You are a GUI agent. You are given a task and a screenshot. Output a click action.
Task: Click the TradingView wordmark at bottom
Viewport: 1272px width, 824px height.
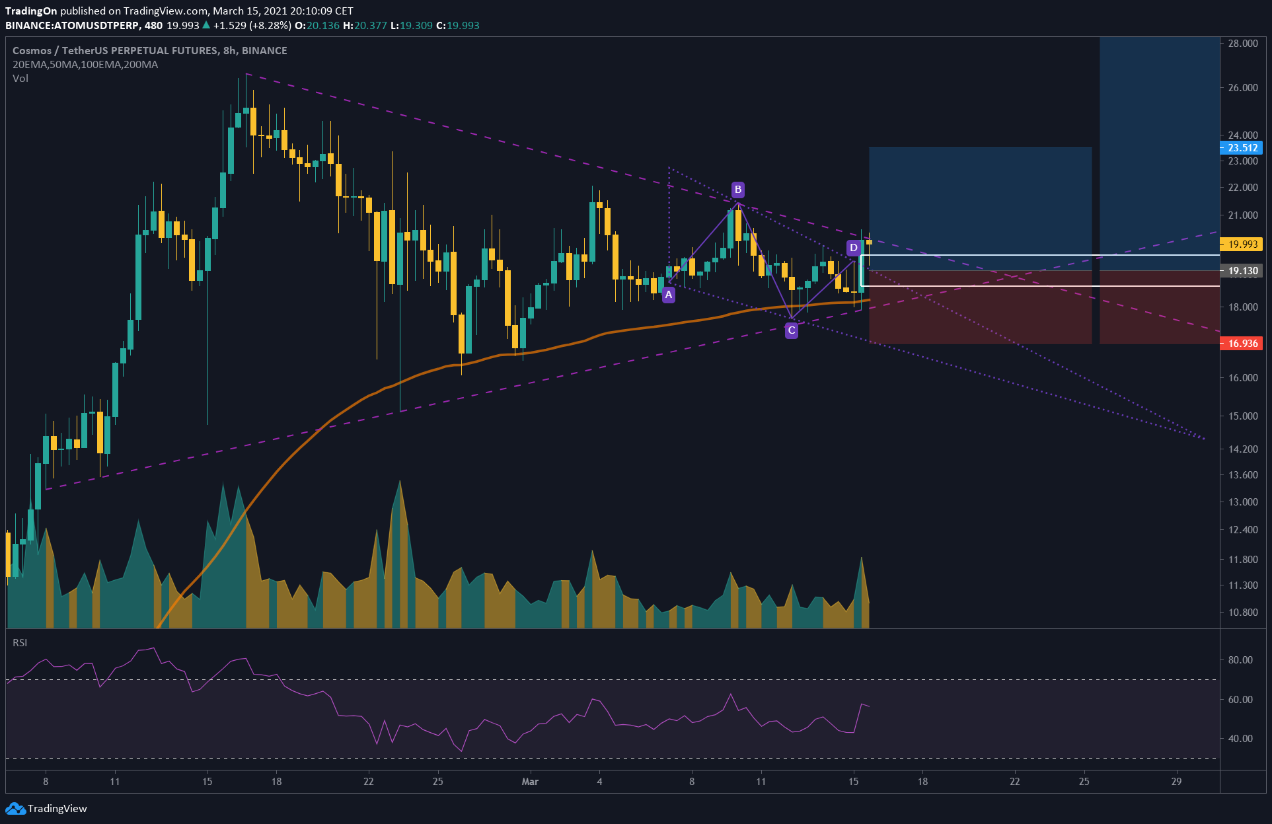(x=57, y=808)
